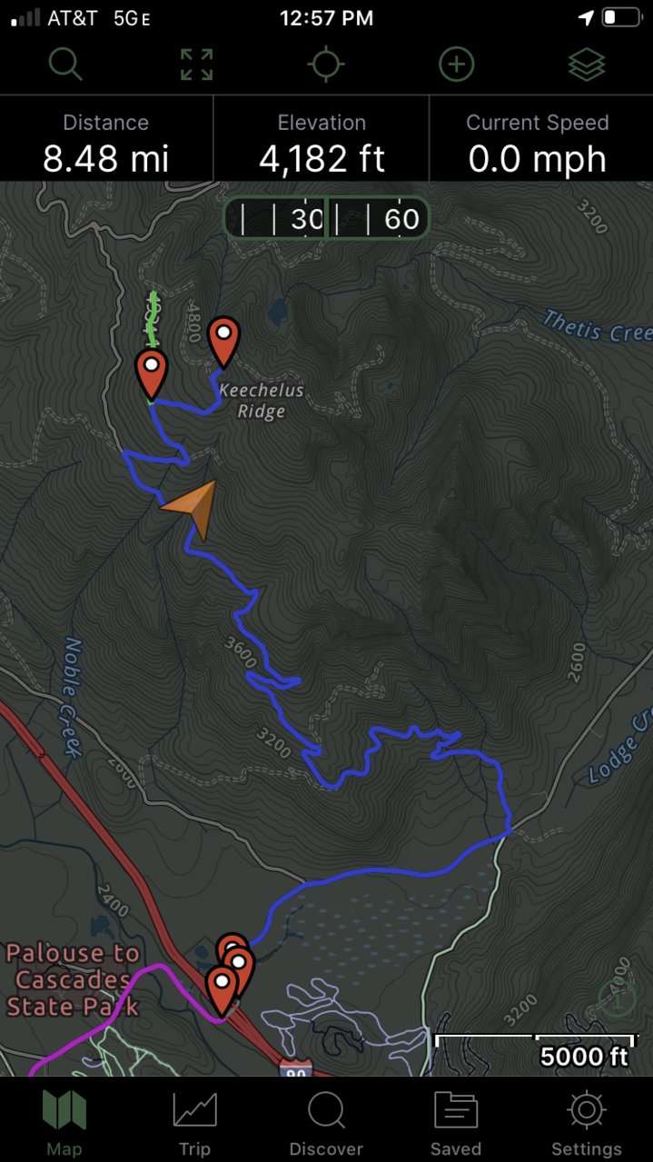Select the waypoint pin below green track

click(152, 374)
